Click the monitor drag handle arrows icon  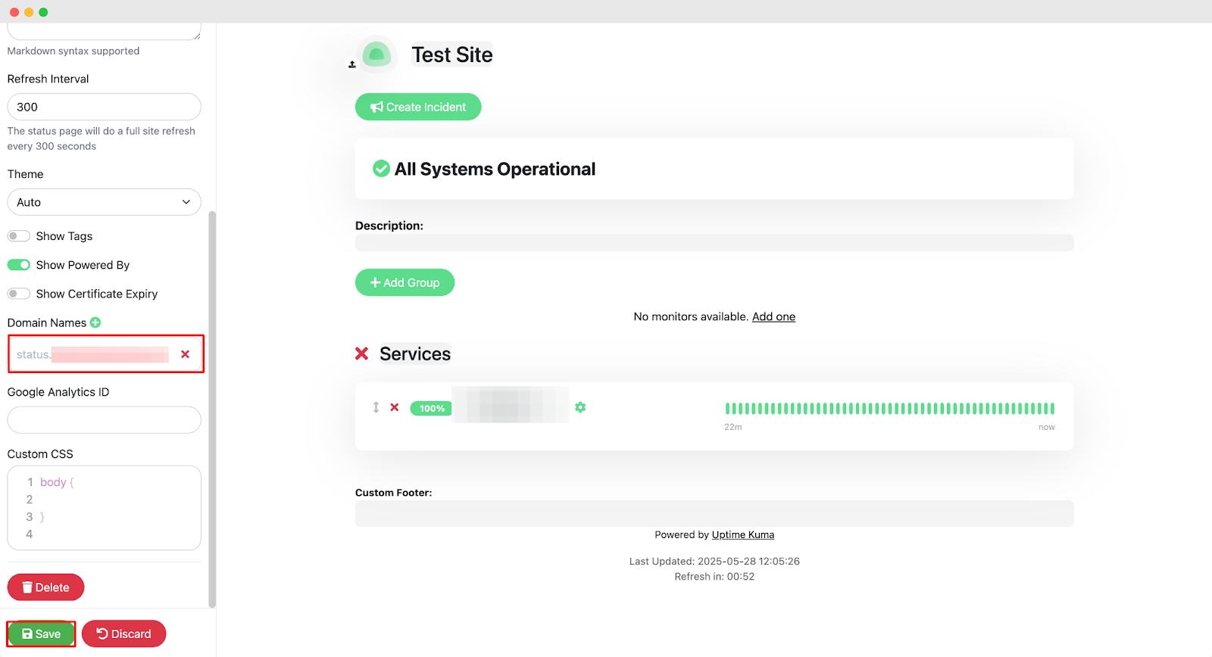point(376,408)
